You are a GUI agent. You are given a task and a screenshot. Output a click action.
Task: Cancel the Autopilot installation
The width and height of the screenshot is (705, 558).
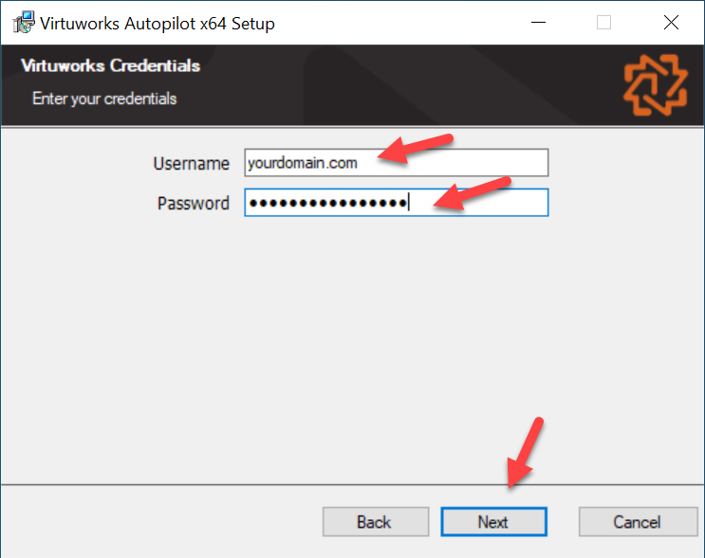click(x=638, y=522)
